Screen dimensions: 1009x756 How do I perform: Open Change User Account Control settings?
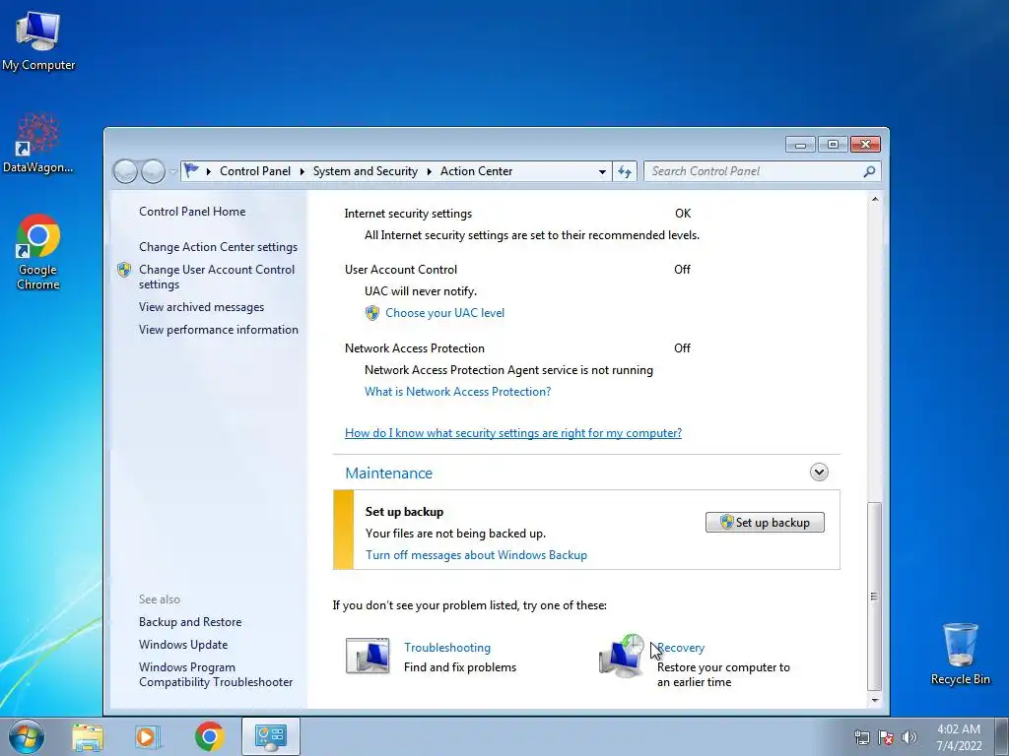(217, 277)
